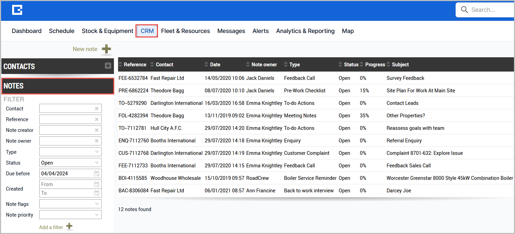Open the Status dropdown showing Open
Viewport: 515px width, 234px height.
pyautogui.click(x=70, y=163)
